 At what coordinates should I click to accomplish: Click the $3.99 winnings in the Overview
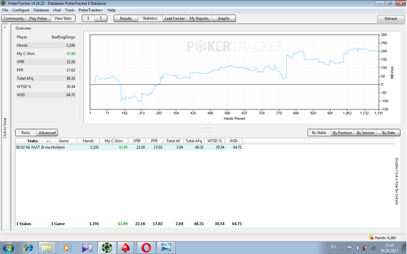coord(71,53)
